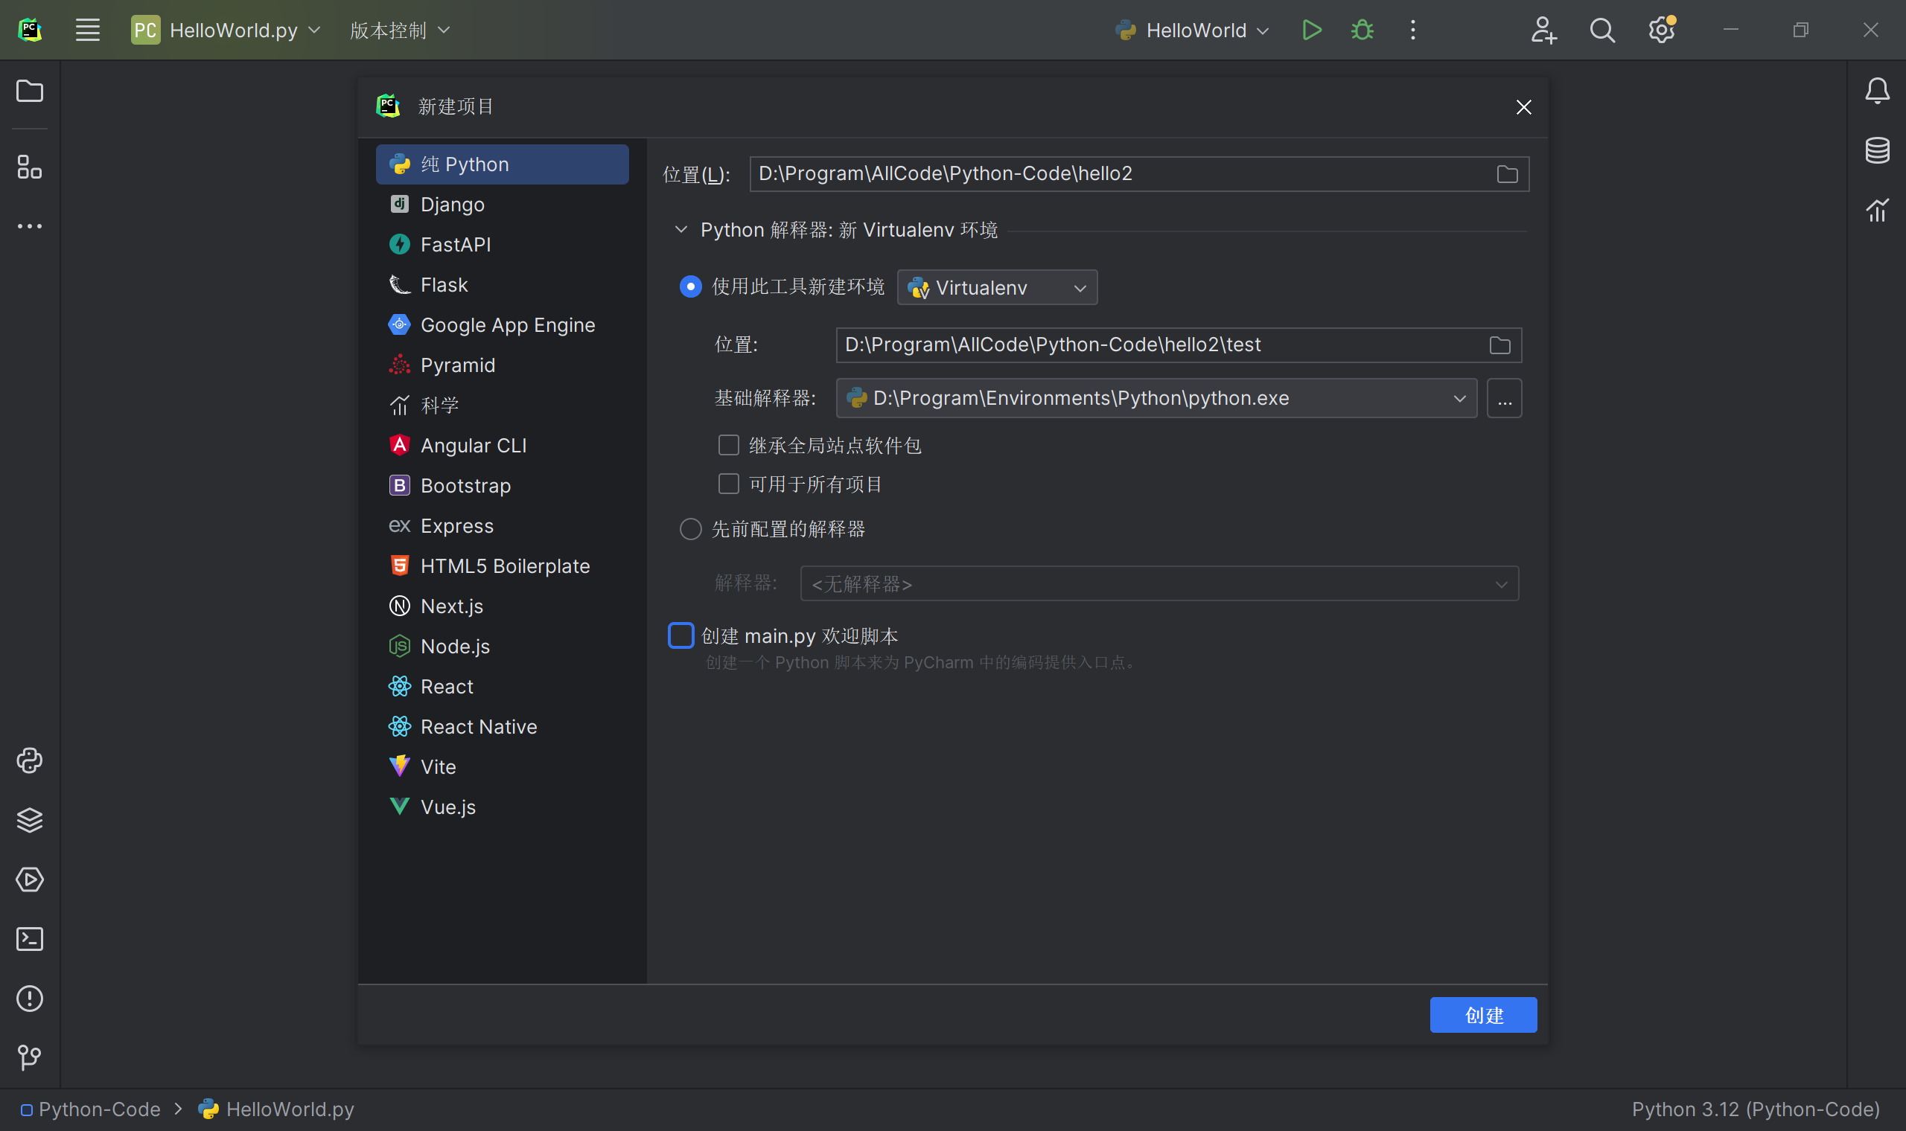Viewport: 1906px width, 1131px height.
Task: Expand the base interpreter python.exe dropdown
Action: (1459, 399)
